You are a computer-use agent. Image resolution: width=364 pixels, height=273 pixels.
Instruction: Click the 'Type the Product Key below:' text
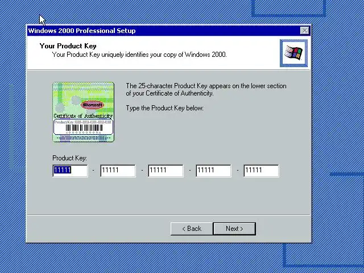[164, 108]
